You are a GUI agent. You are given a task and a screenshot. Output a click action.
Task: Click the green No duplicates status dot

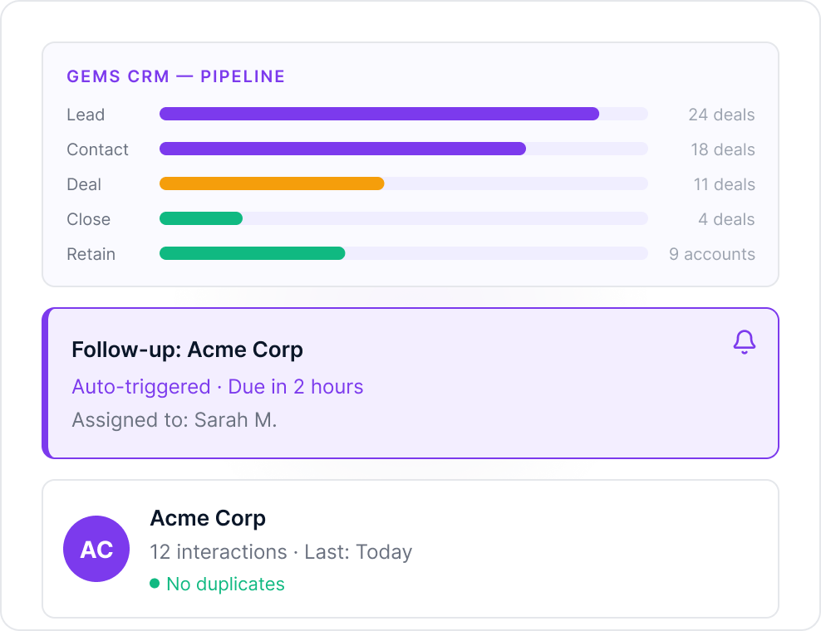click(155, 584)
